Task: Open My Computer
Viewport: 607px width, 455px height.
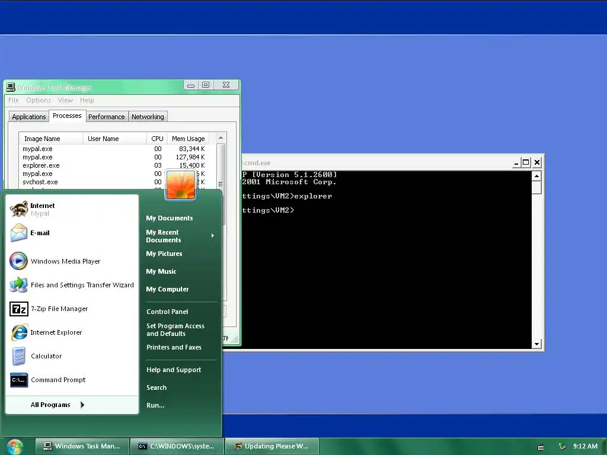Action: pos(167,289)
